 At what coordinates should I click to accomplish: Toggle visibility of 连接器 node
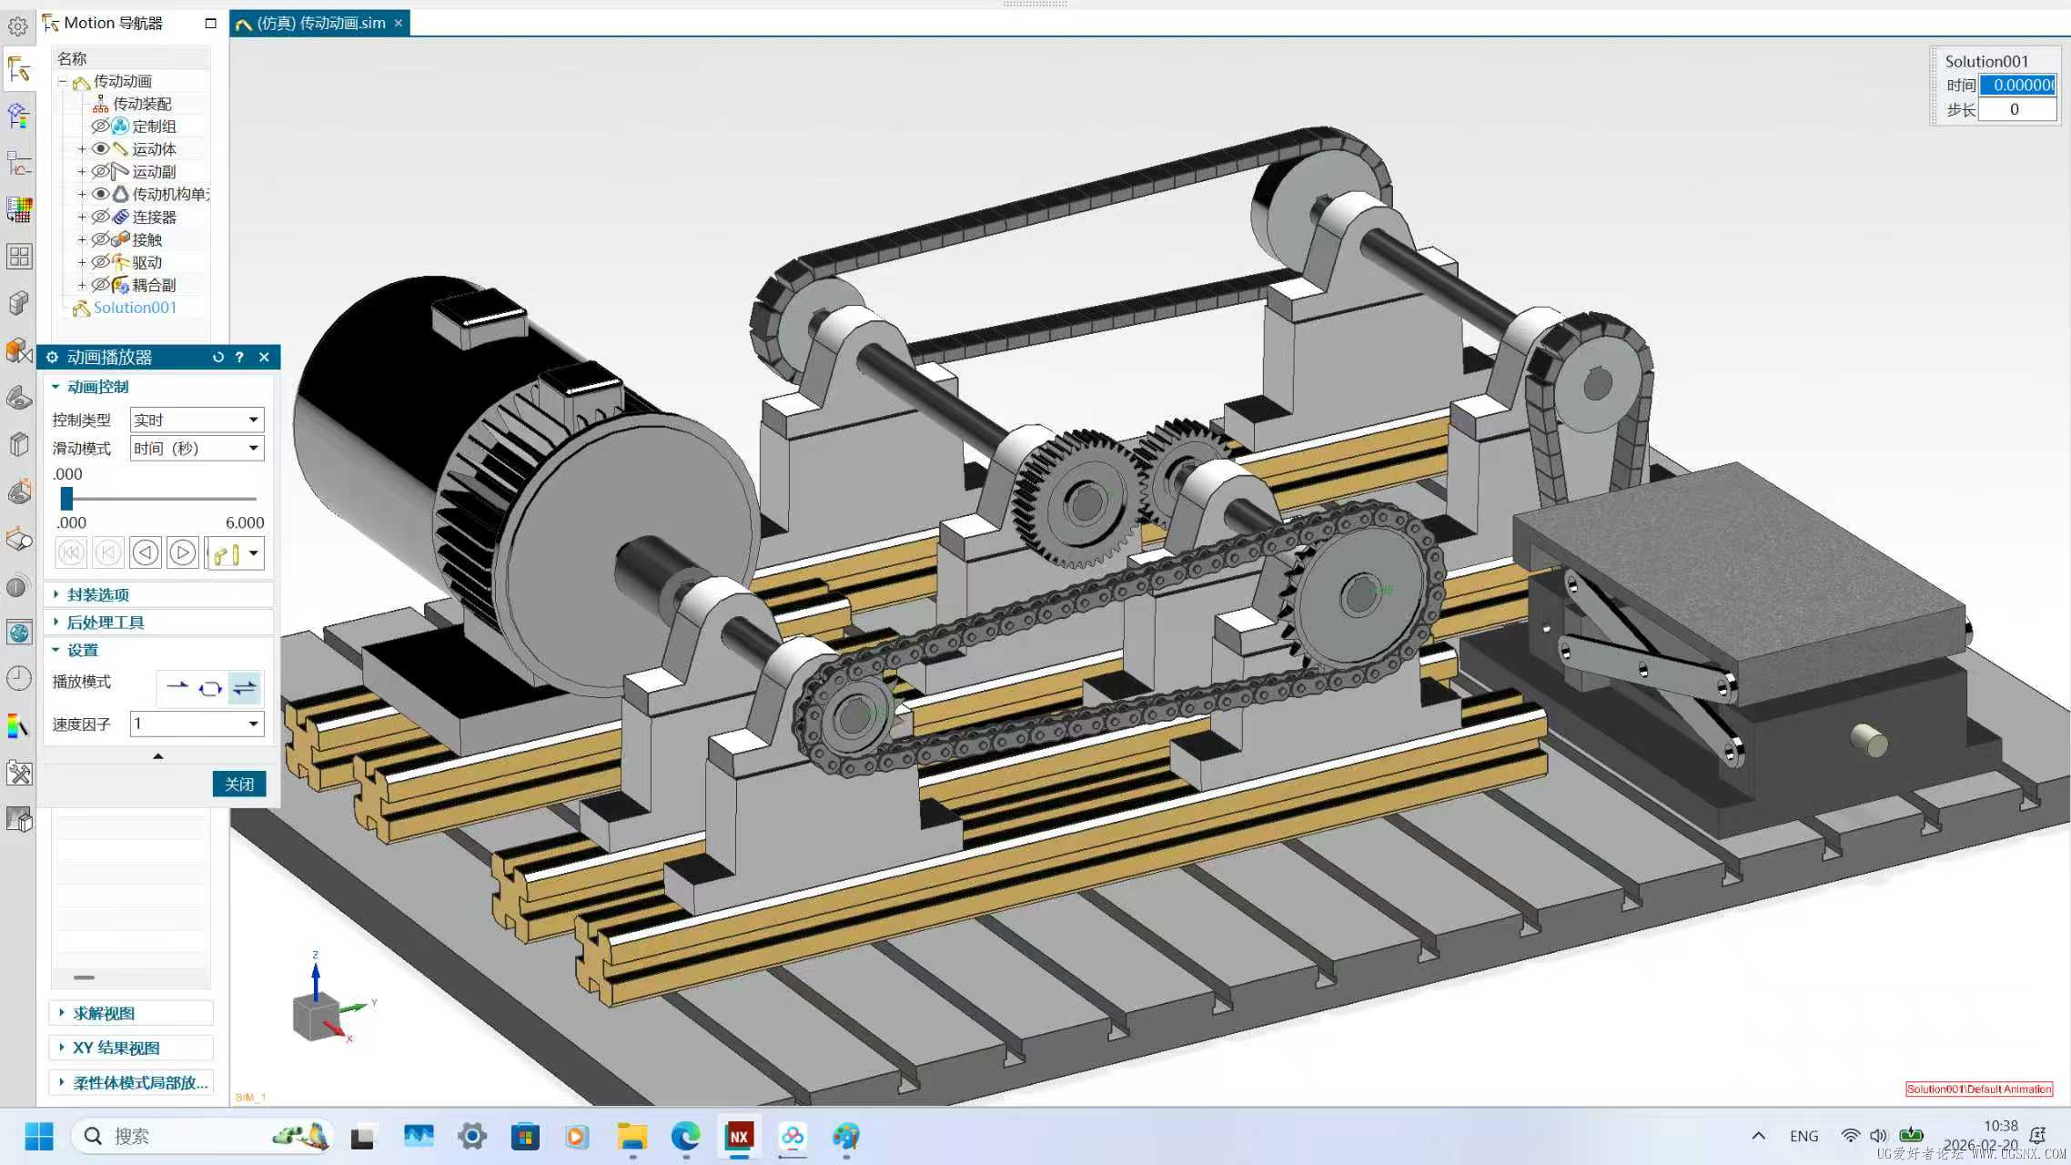coord(101,217)
